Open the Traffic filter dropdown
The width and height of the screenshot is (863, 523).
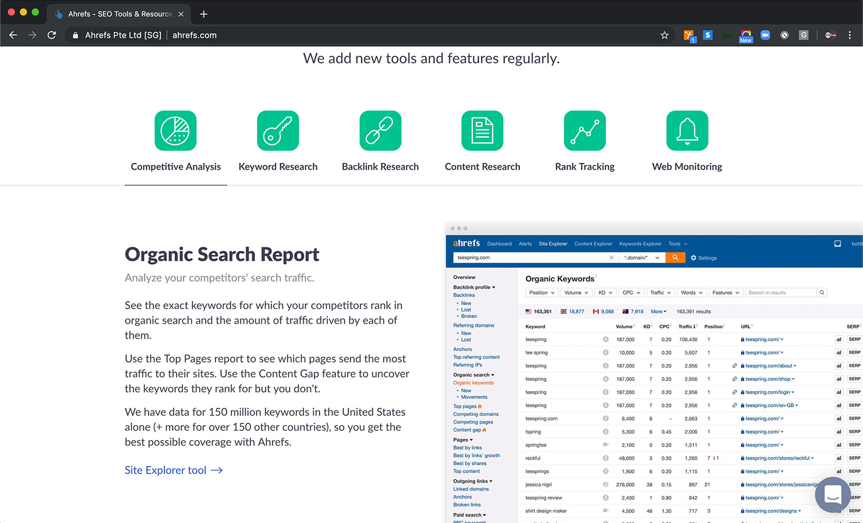(661, 293)
